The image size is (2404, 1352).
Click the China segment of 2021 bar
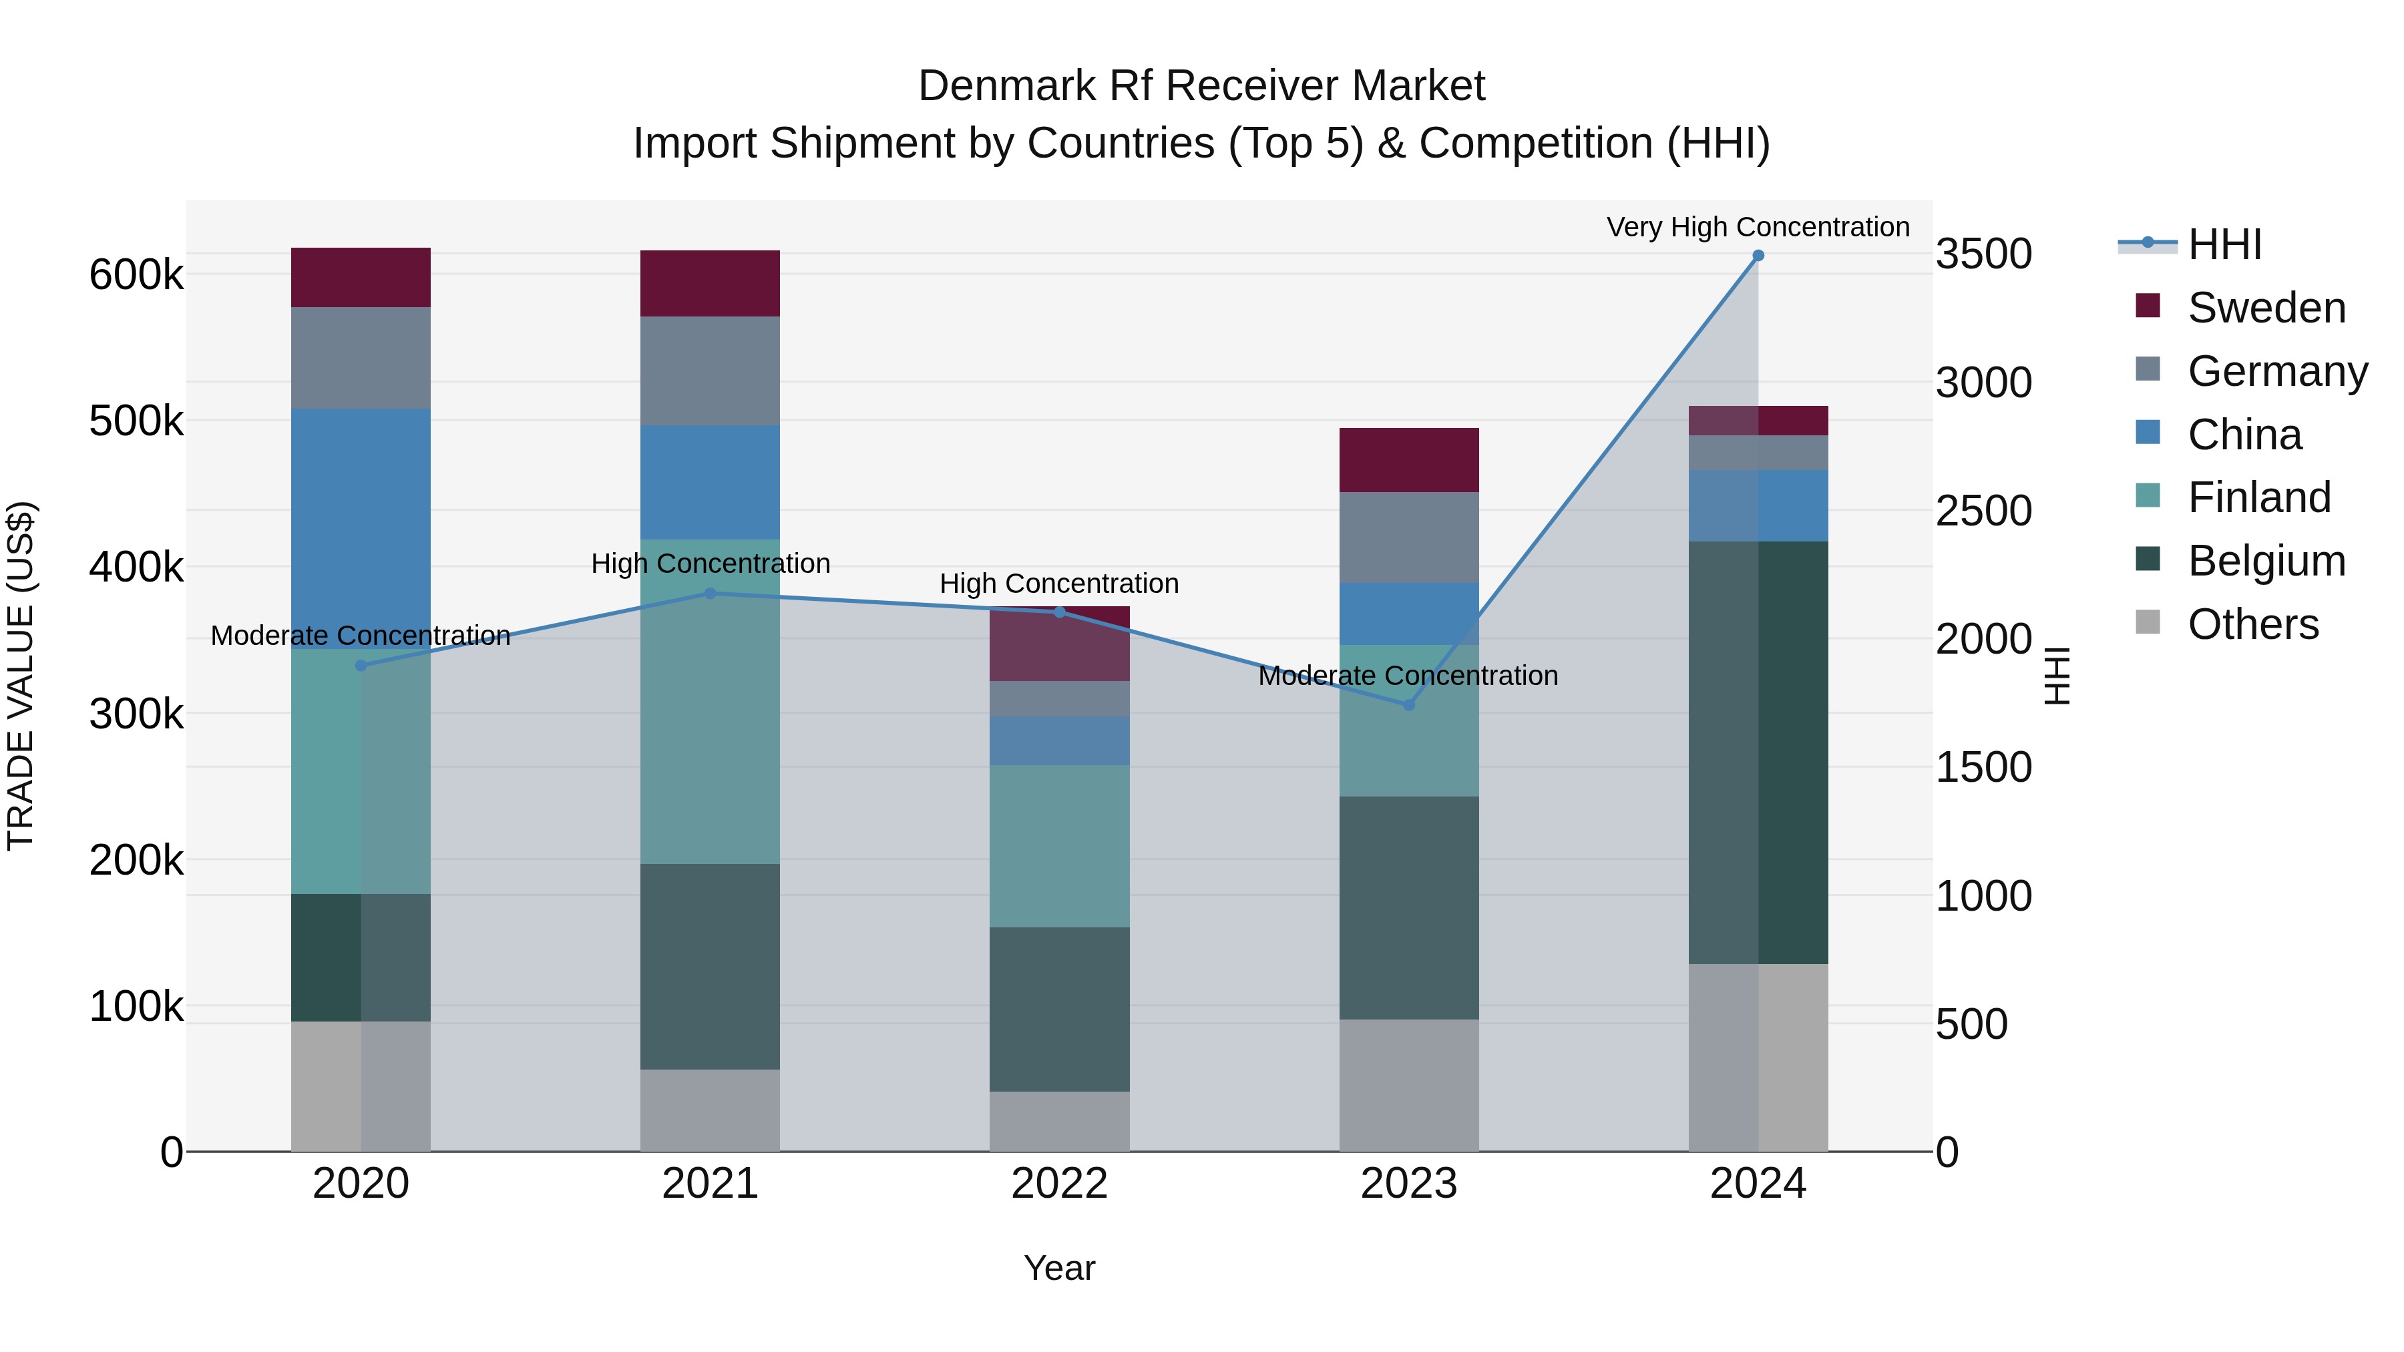click(x=711, y=483)
